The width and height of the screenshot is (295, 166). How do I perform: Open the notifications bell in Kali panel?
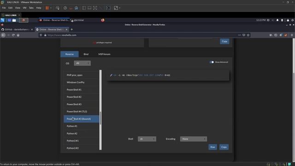(277, 20)
